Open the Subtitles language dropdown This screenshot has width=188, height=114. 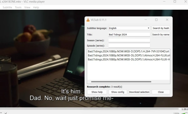pyautogui.click(x=129, y=28)
